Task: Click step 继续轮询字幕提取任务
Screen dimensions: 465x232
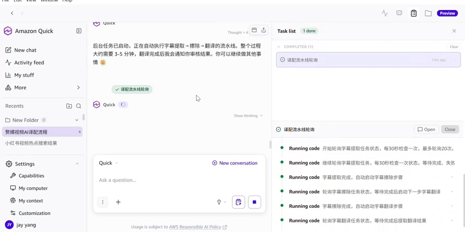Action: pyautogui.click(x=372, y=163)
